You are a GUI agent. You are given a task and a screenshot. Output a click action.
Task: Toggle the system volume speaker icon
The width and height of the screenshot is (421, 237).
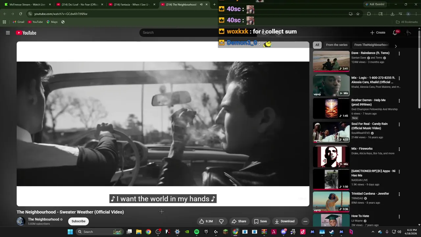click(399, 232)
